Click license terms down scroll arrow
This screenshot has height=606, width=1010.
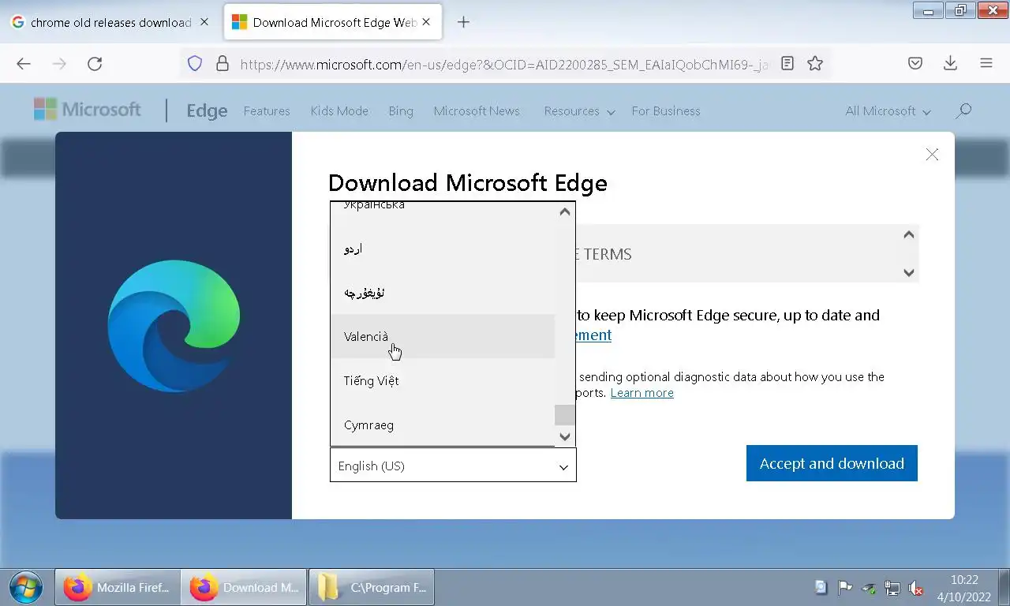coord(908,273)
